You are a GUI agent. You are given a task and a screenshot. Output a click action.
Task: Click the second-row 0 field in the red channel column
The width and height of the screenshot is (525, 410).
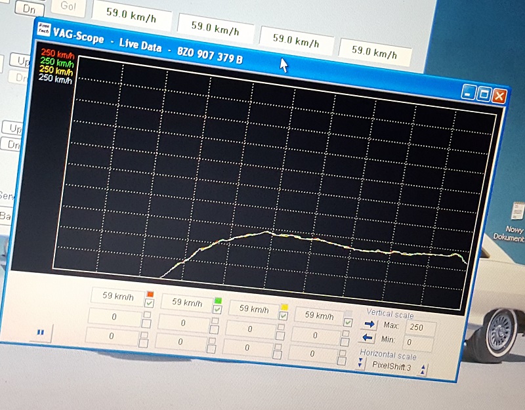(x=114, y=317)
